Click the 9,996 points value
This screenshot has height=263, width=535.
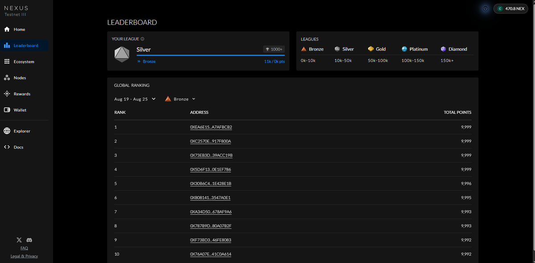(466, 184)
